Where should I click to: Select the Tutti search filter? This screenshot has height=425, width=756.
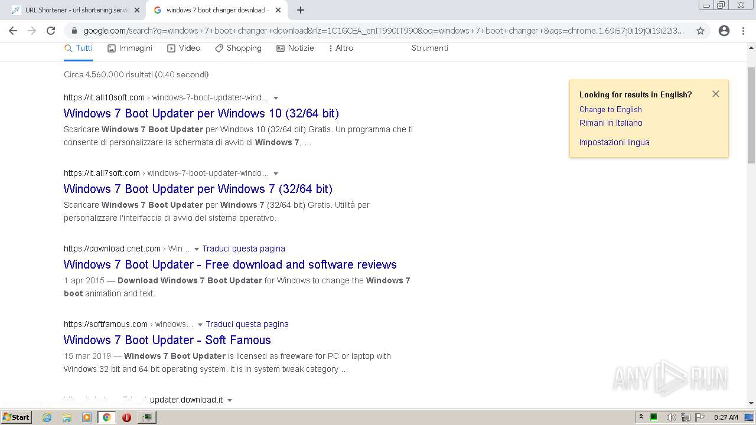78,48
